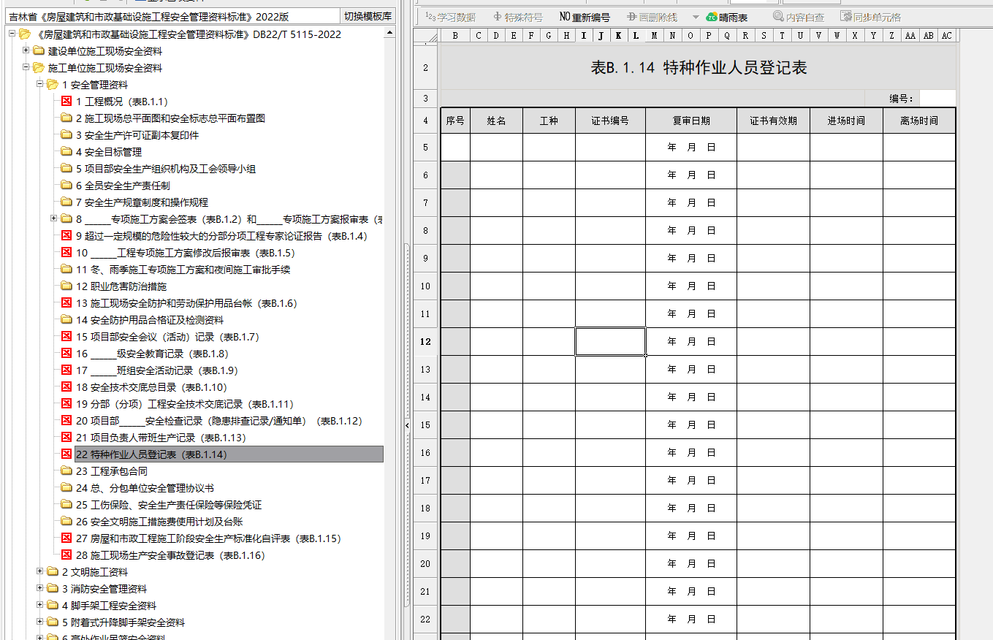Open dropdown arrow left of 晴雨表
This screenshot has height=640, width=993.
click(x=696, y=17)
